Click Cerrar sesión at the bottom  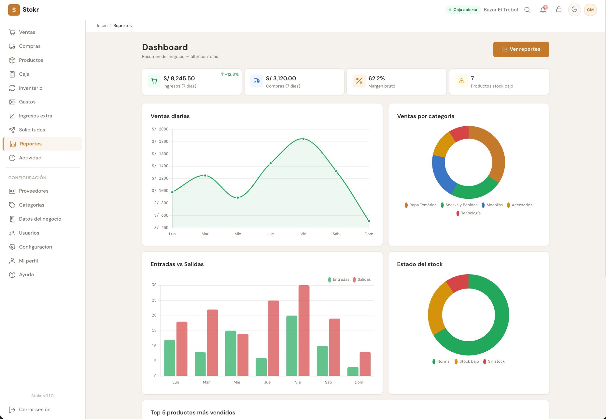point(35,409)
